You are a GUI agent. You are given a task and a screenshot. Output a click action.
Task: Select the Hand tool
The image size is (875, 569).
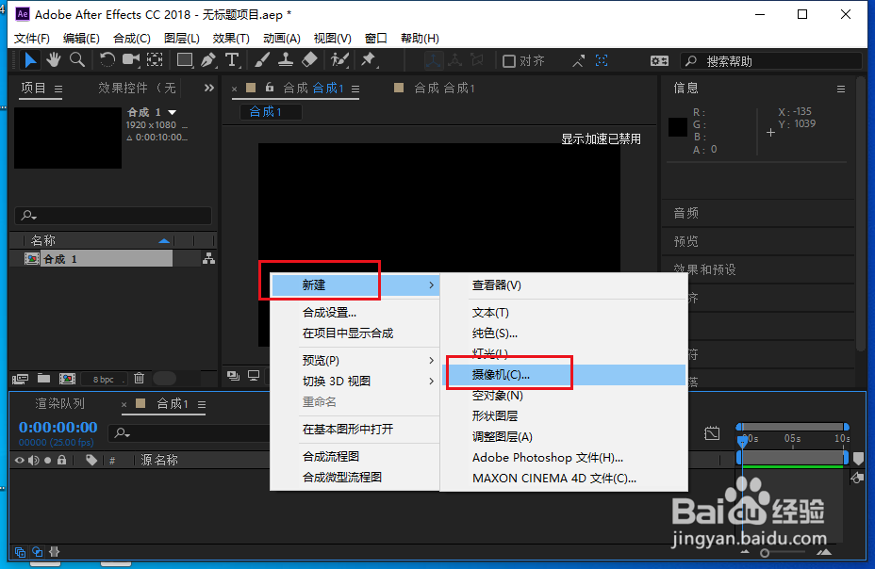point(54,60)
